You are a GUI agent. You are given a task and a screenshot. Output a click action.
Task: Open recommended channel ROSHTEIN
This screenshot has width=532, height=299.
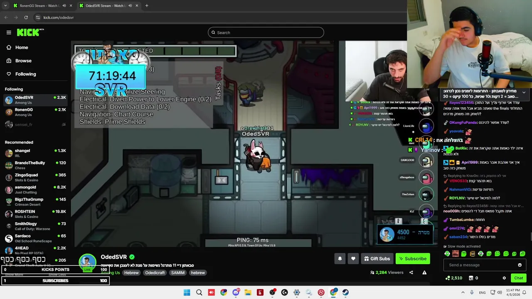pyautogui.click(x=35, y=214)
